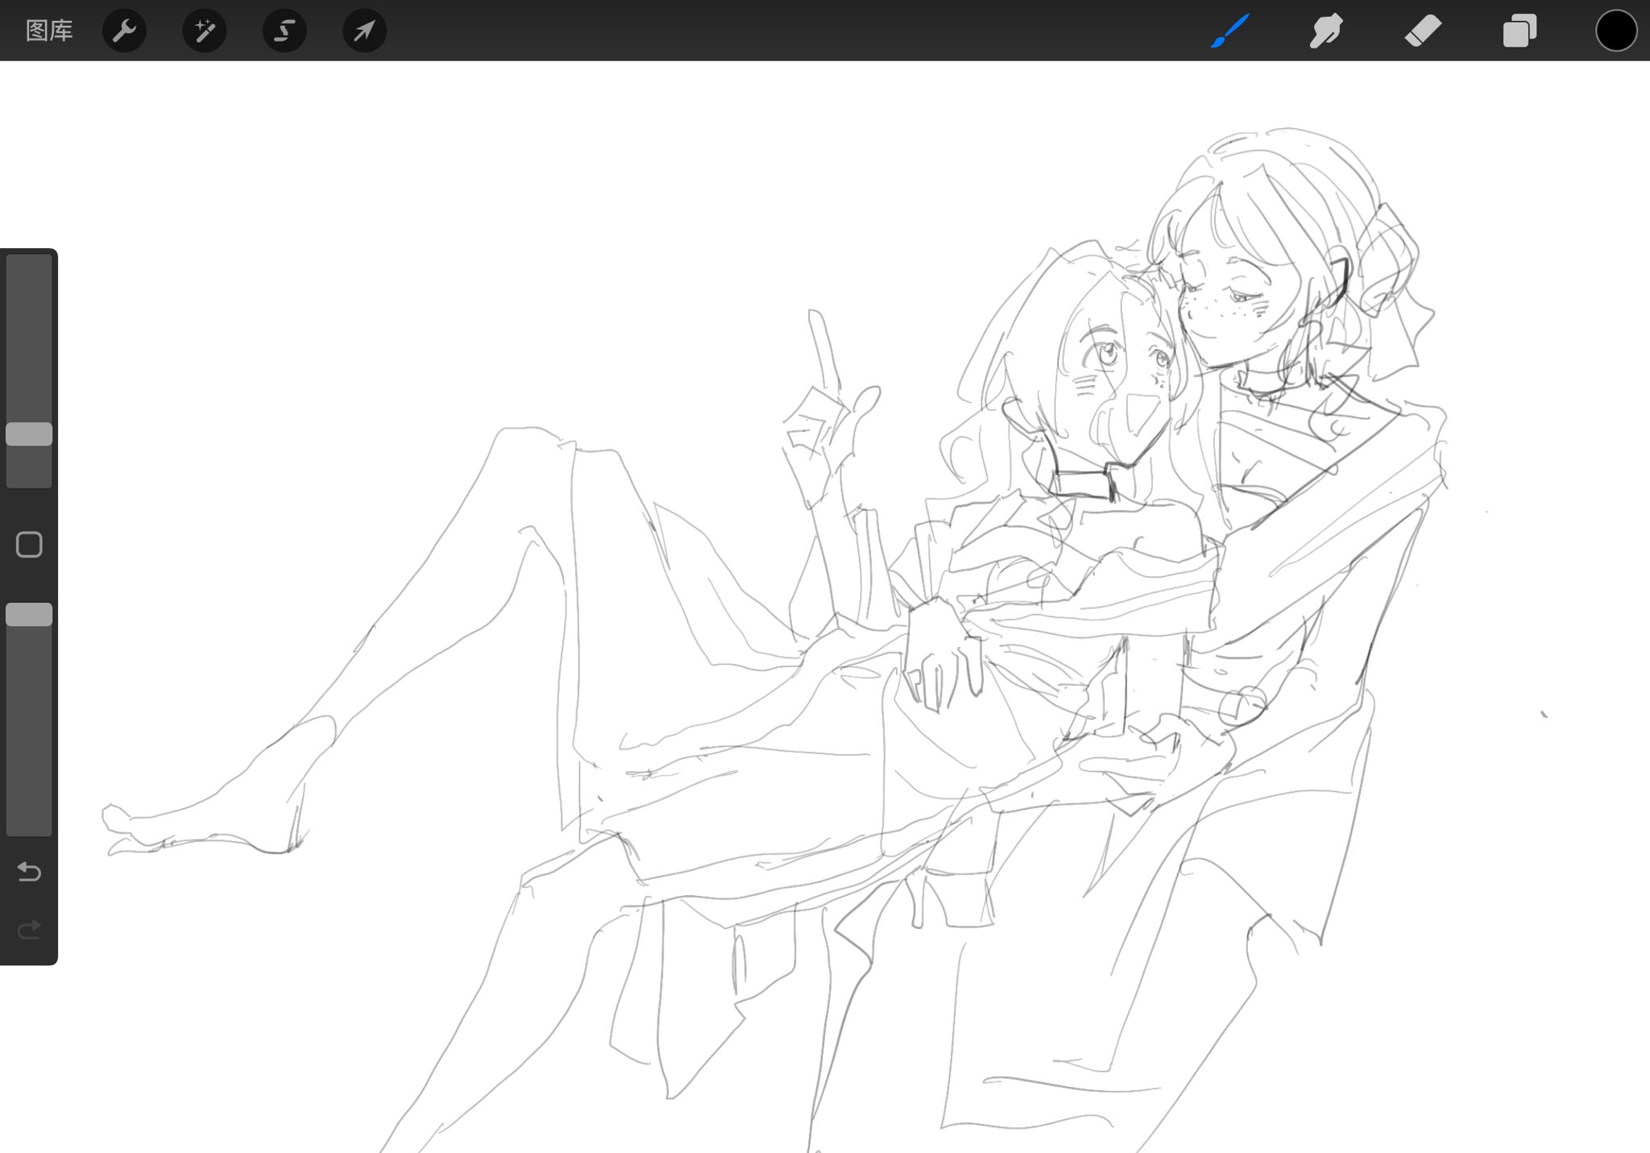Tap the square Modify button on sidebar

[x=29, y=545]
